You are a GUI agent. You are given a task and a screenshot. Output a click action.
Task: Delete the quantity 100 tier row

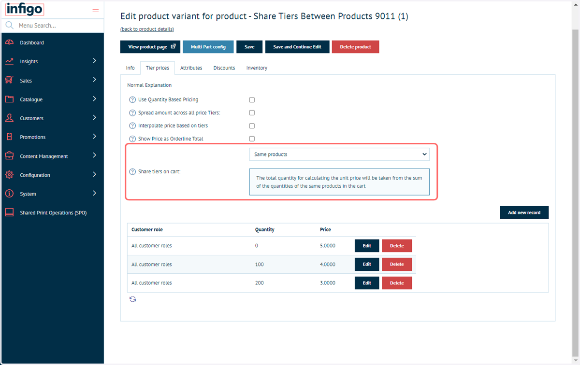click(397, 264)
